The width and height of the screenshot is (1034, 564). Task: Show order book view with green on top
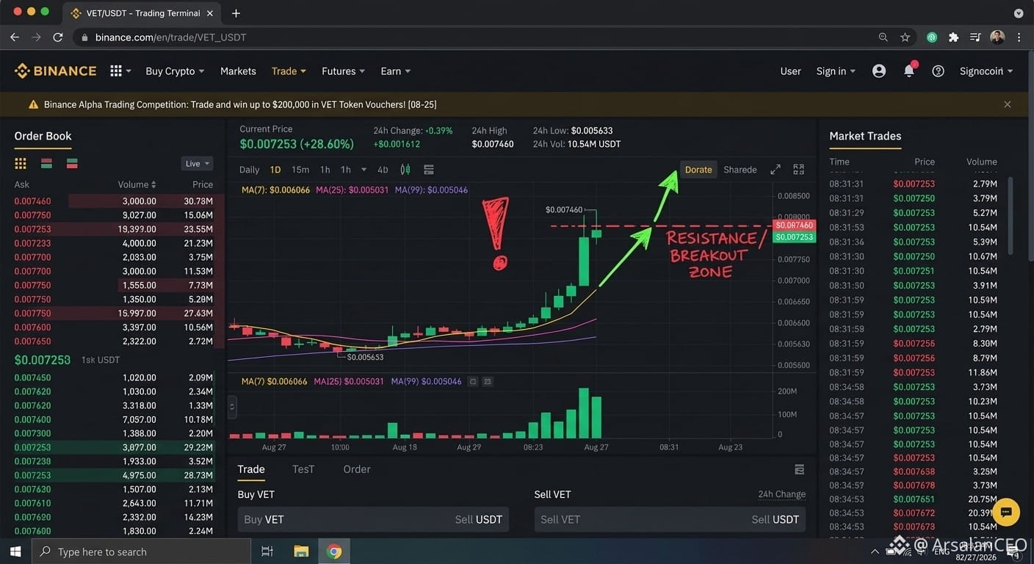click(72, 163)
